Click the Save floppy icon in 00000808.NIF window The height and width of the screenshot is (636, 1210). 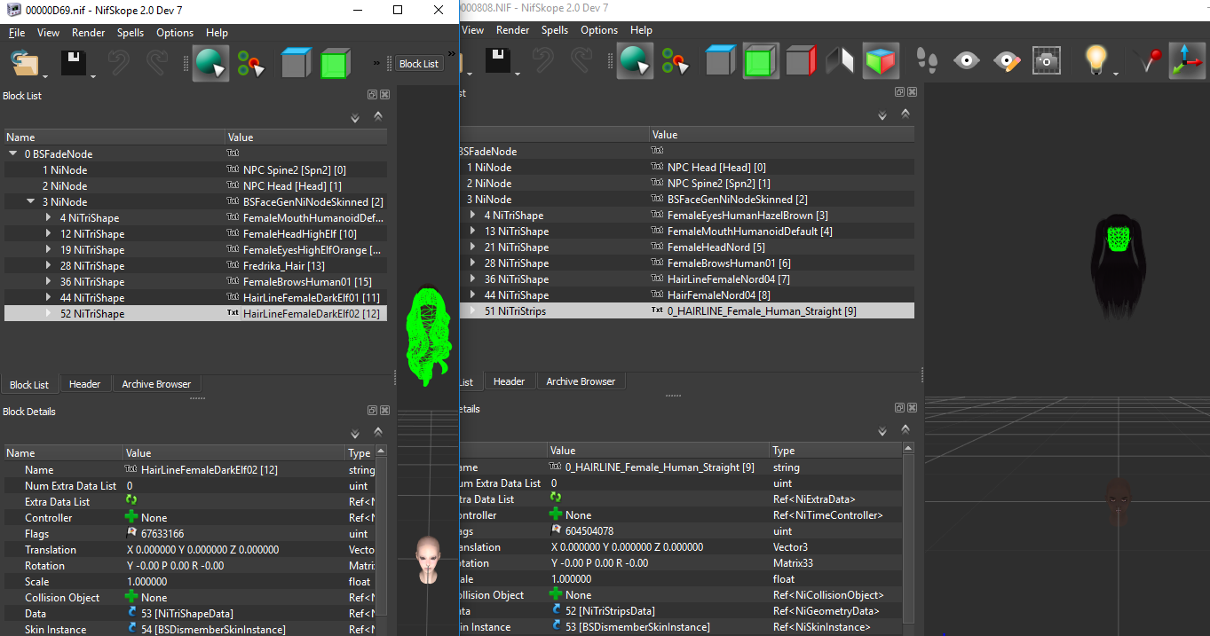(x=498, y=60)
